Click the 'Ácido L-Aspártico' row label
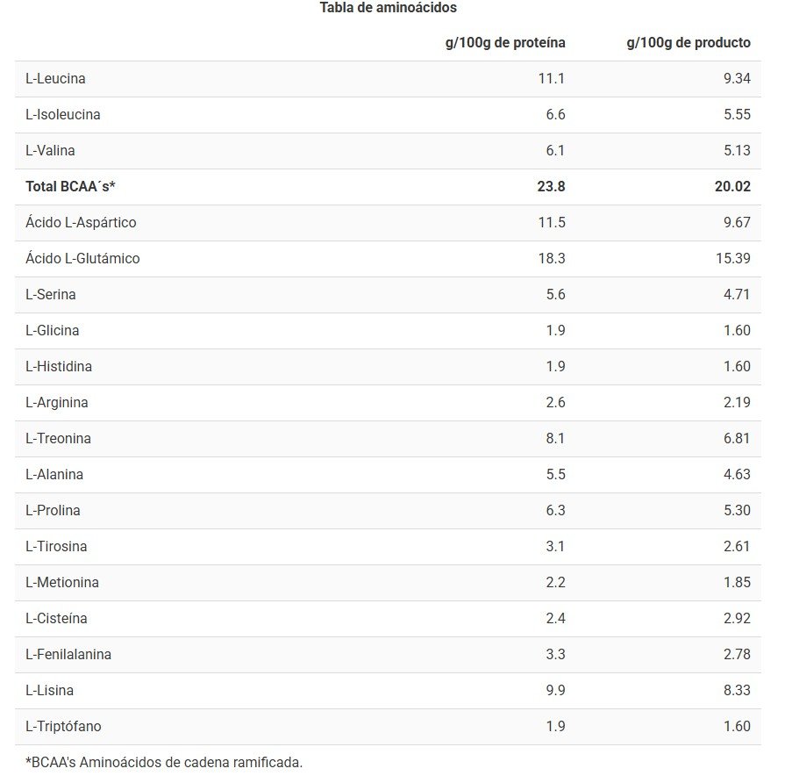The image size is (785, 783). pos(81,223)
